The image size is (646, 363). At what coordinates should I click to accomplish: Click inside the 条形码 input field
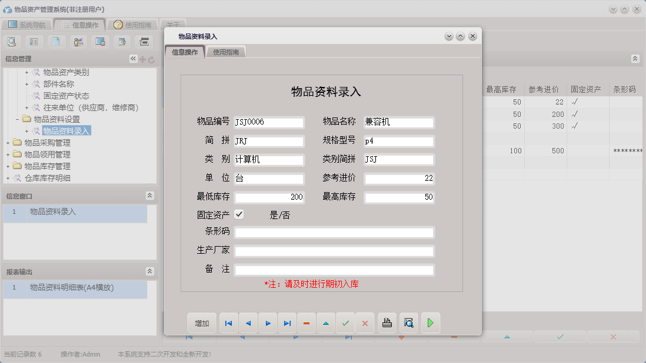[x=333, y=233]
